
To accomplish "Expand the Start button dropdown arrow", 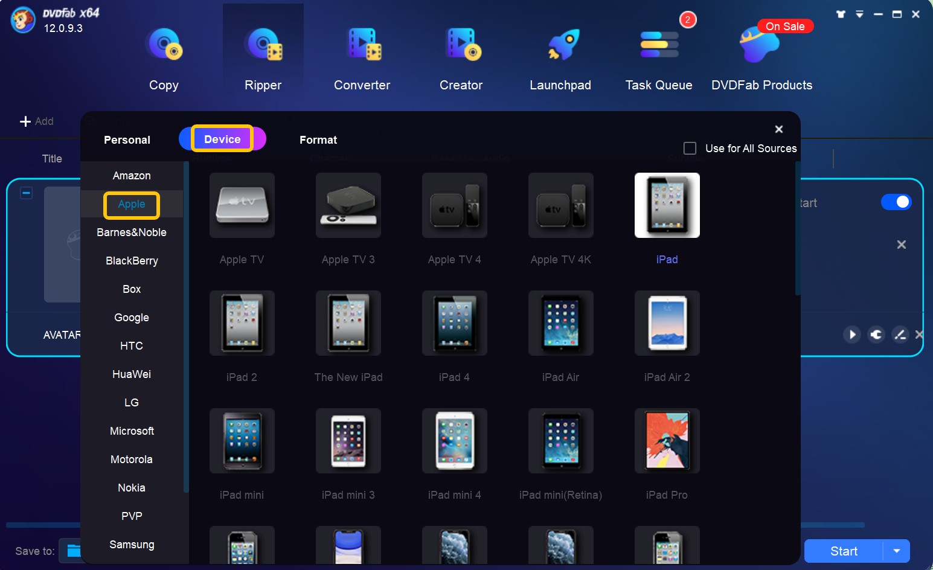I will [897, 551].
